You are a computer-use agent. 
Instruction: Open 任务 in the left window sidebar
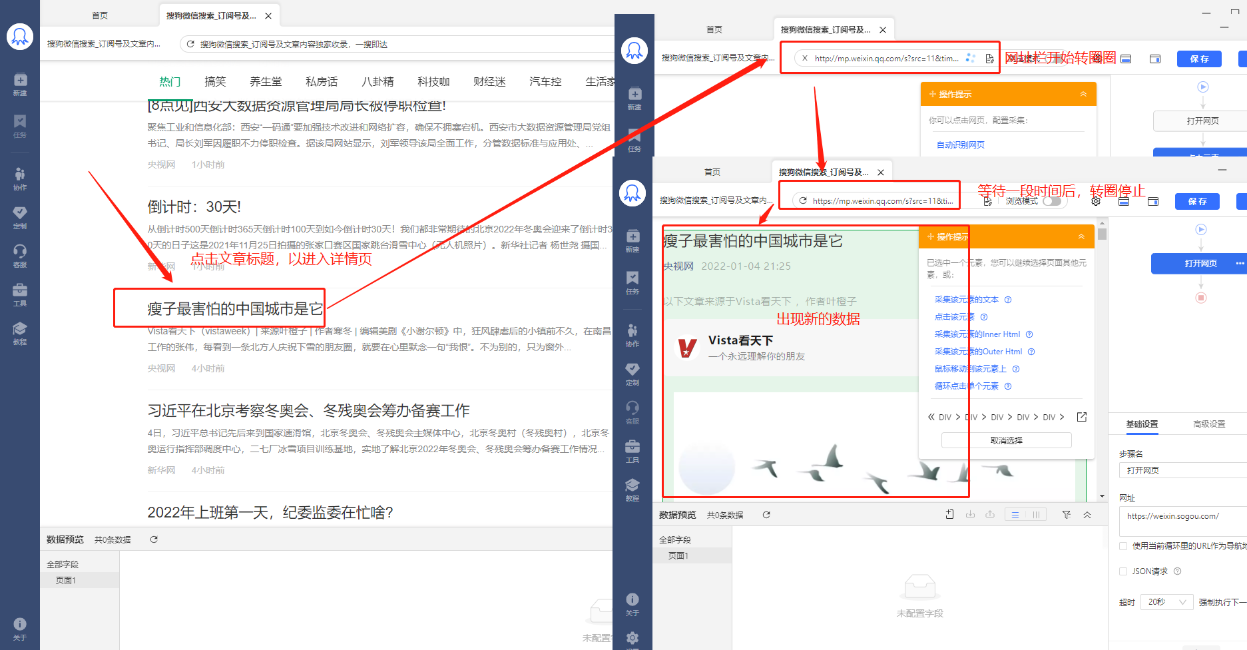point(20,126)
